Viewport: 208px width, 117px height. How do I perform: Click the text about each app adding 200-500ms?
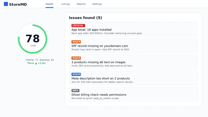coord(107,33)
